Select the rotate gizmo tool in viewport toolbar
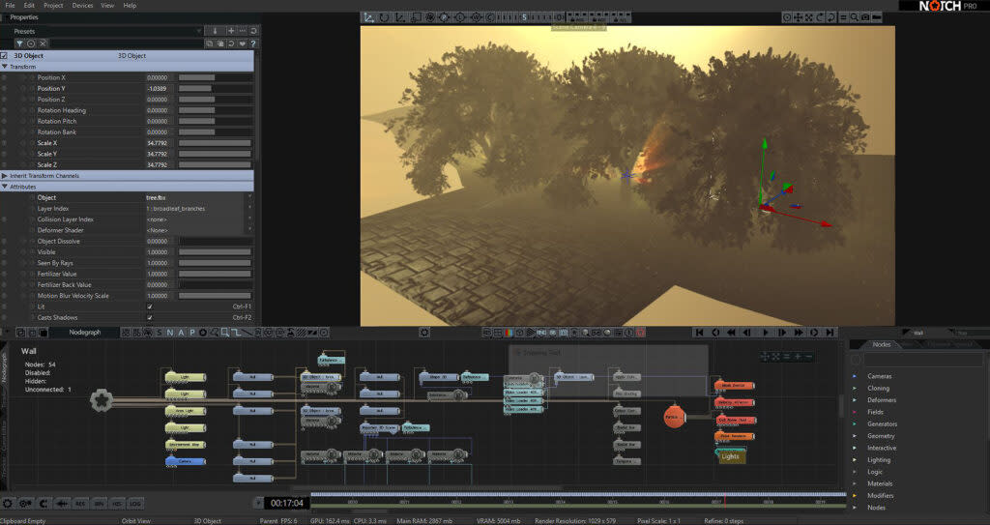This screenshot has height=525, width=990. pyautogui.click(x=384, y=17)
